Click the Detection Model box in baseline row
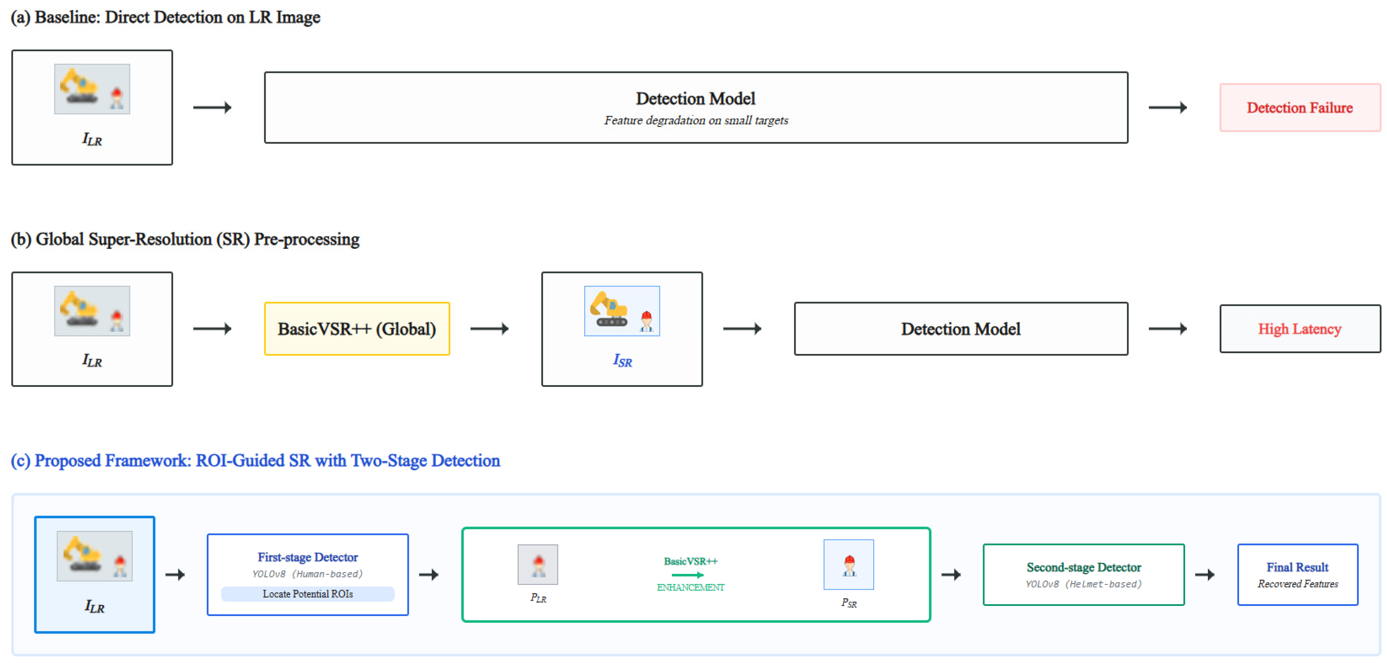The height and width of the screenshot is (663, 1387). click(695, 108)
